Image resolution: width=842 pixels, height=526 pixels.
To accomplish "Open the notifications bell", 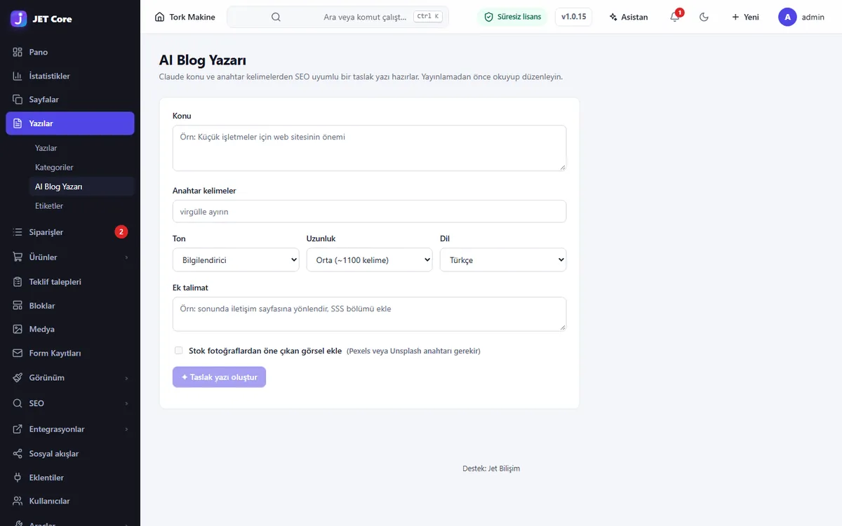I will point(675,17).
